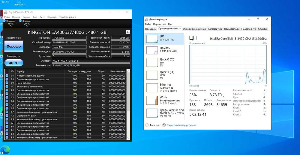Select the Графический процессор GTX item
This screenshot has height=155, width=300.
tap(164, 113)
